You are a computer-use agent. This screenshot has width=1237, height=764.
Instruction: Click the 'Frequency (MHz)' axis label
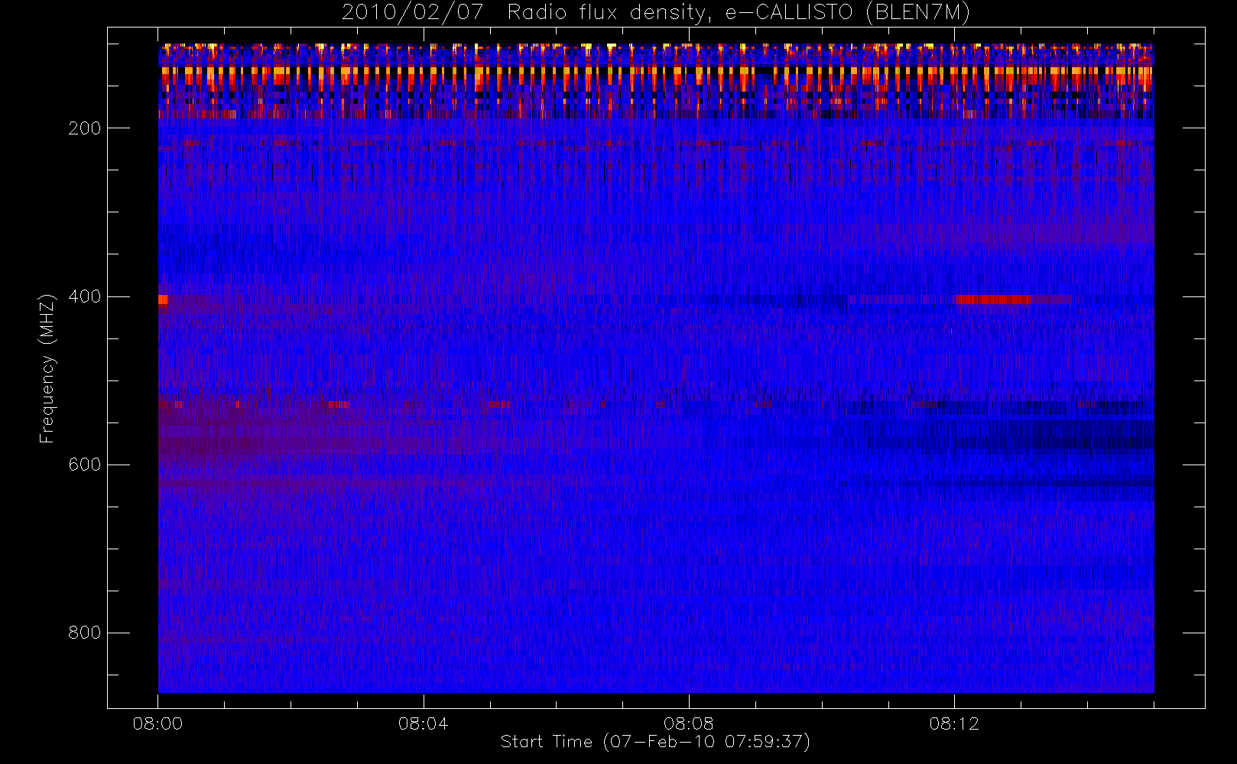[x=47, y=368]
